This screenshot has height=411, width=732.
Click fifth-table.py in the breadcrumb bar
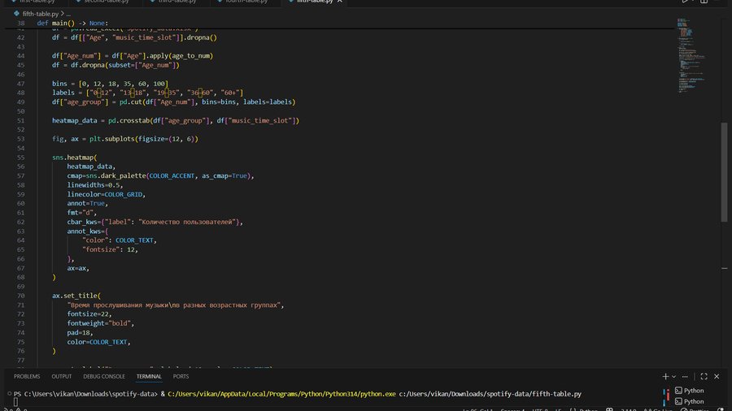41,14
